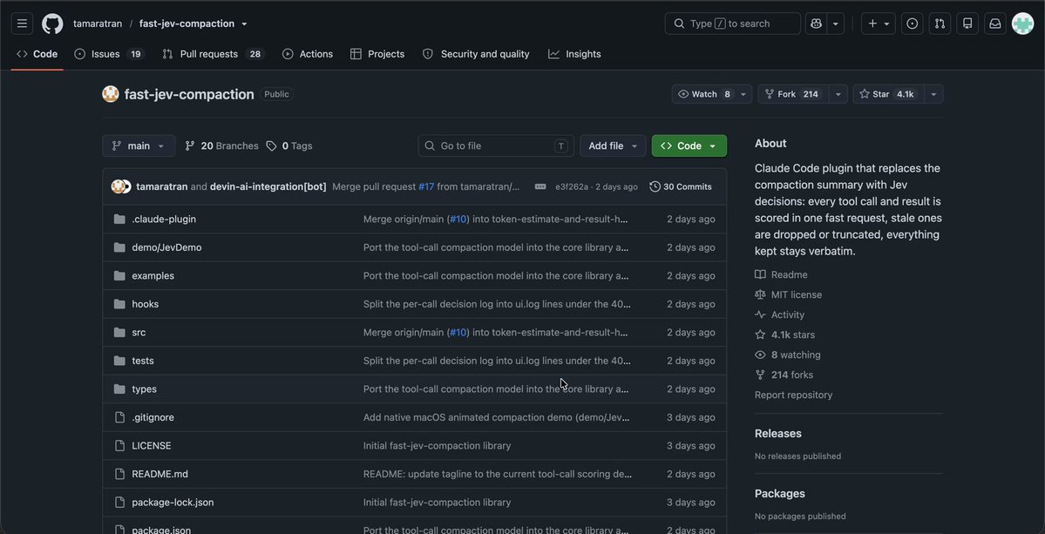
Task: Open the Copilot chat icon
Action: 816,24
